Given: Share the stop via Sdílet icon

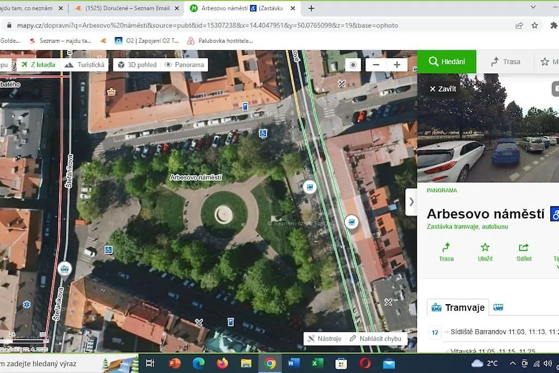Looking at the screenshot, I should coord(524,252).
